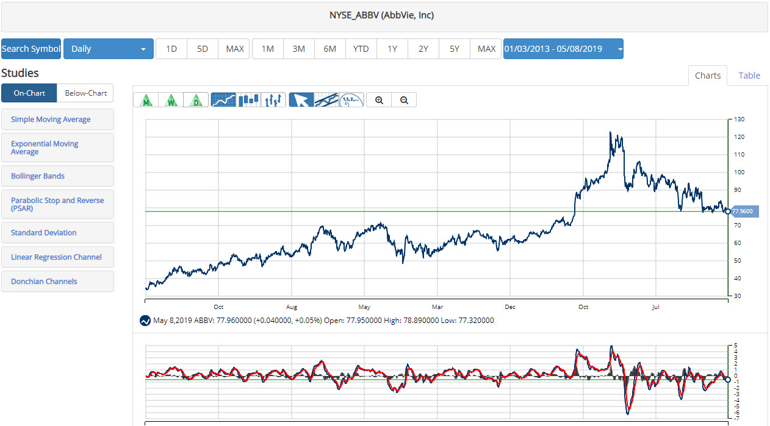Select intraday MAX range next to 5D
The width and height of the screenshot is (770, 426).
pos(235,49)
